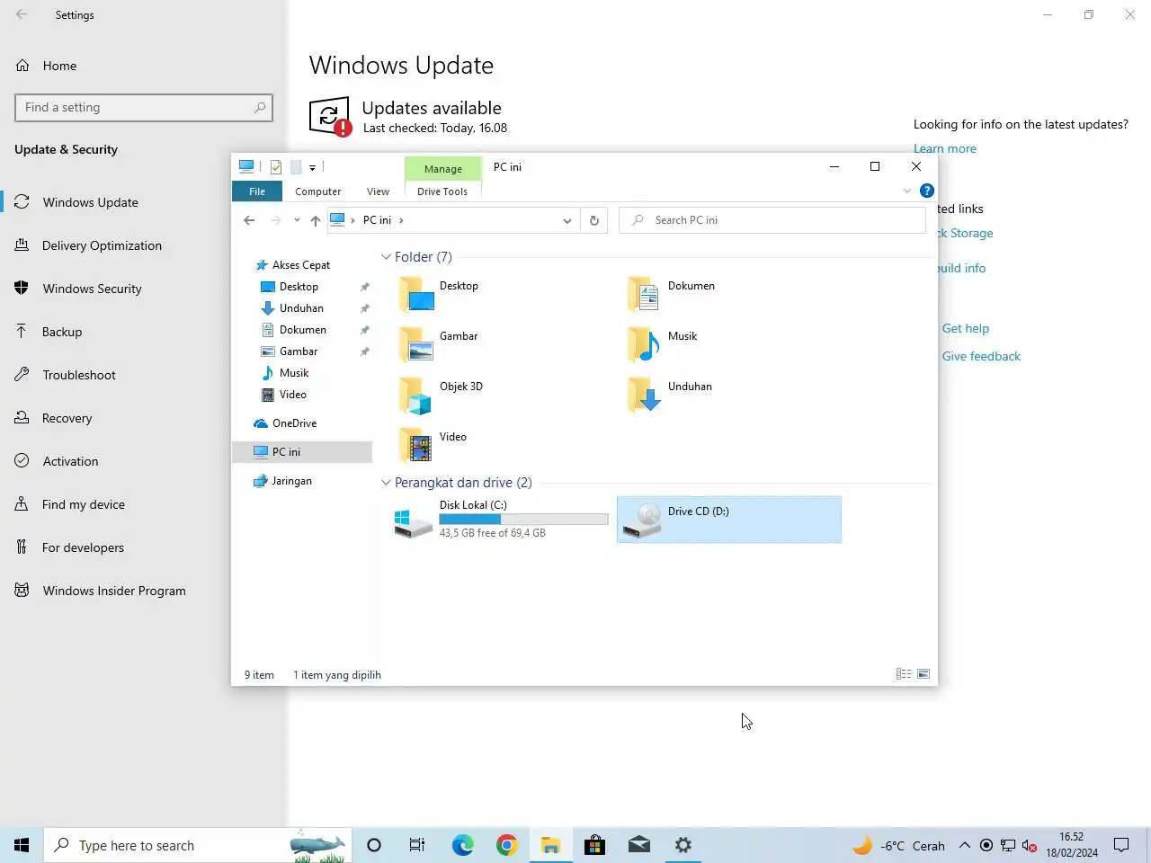The height and width of the screenshot is (863, 1151).
Task: Open the notification center icon
Action: (x=1121, y=845)
